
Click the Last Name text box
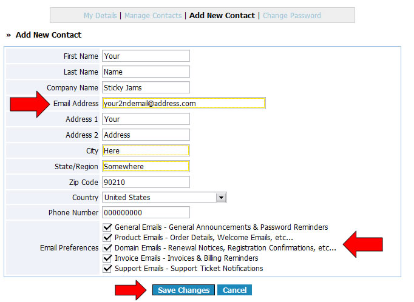146,72
